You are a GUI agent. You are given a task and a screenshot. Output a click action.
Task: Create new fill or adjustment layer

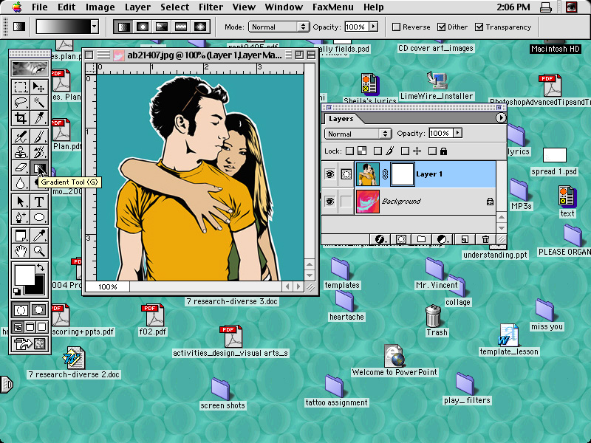tap(442, 239)
